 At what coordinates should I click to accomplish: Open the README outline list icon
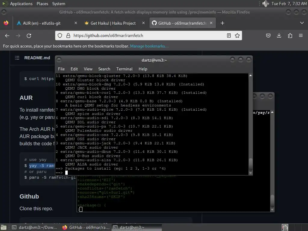(17, 58)
